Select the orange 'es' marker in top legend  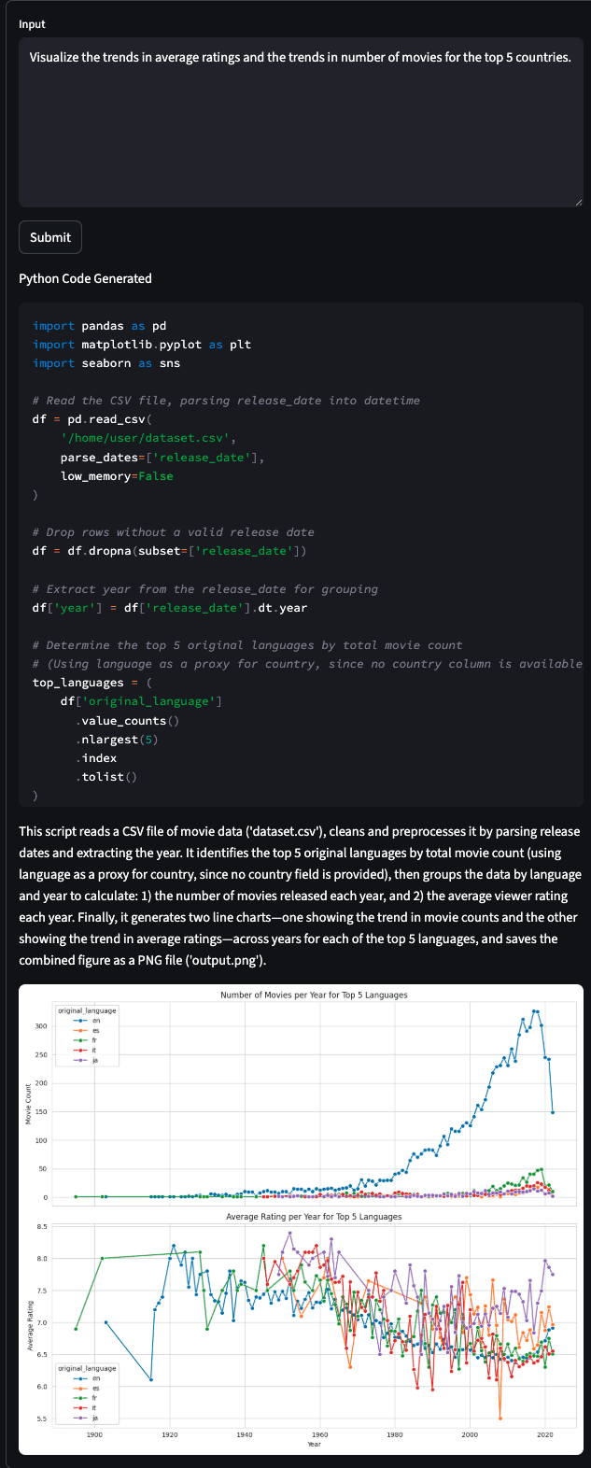pyautogui.click(x=79, y=1030)
